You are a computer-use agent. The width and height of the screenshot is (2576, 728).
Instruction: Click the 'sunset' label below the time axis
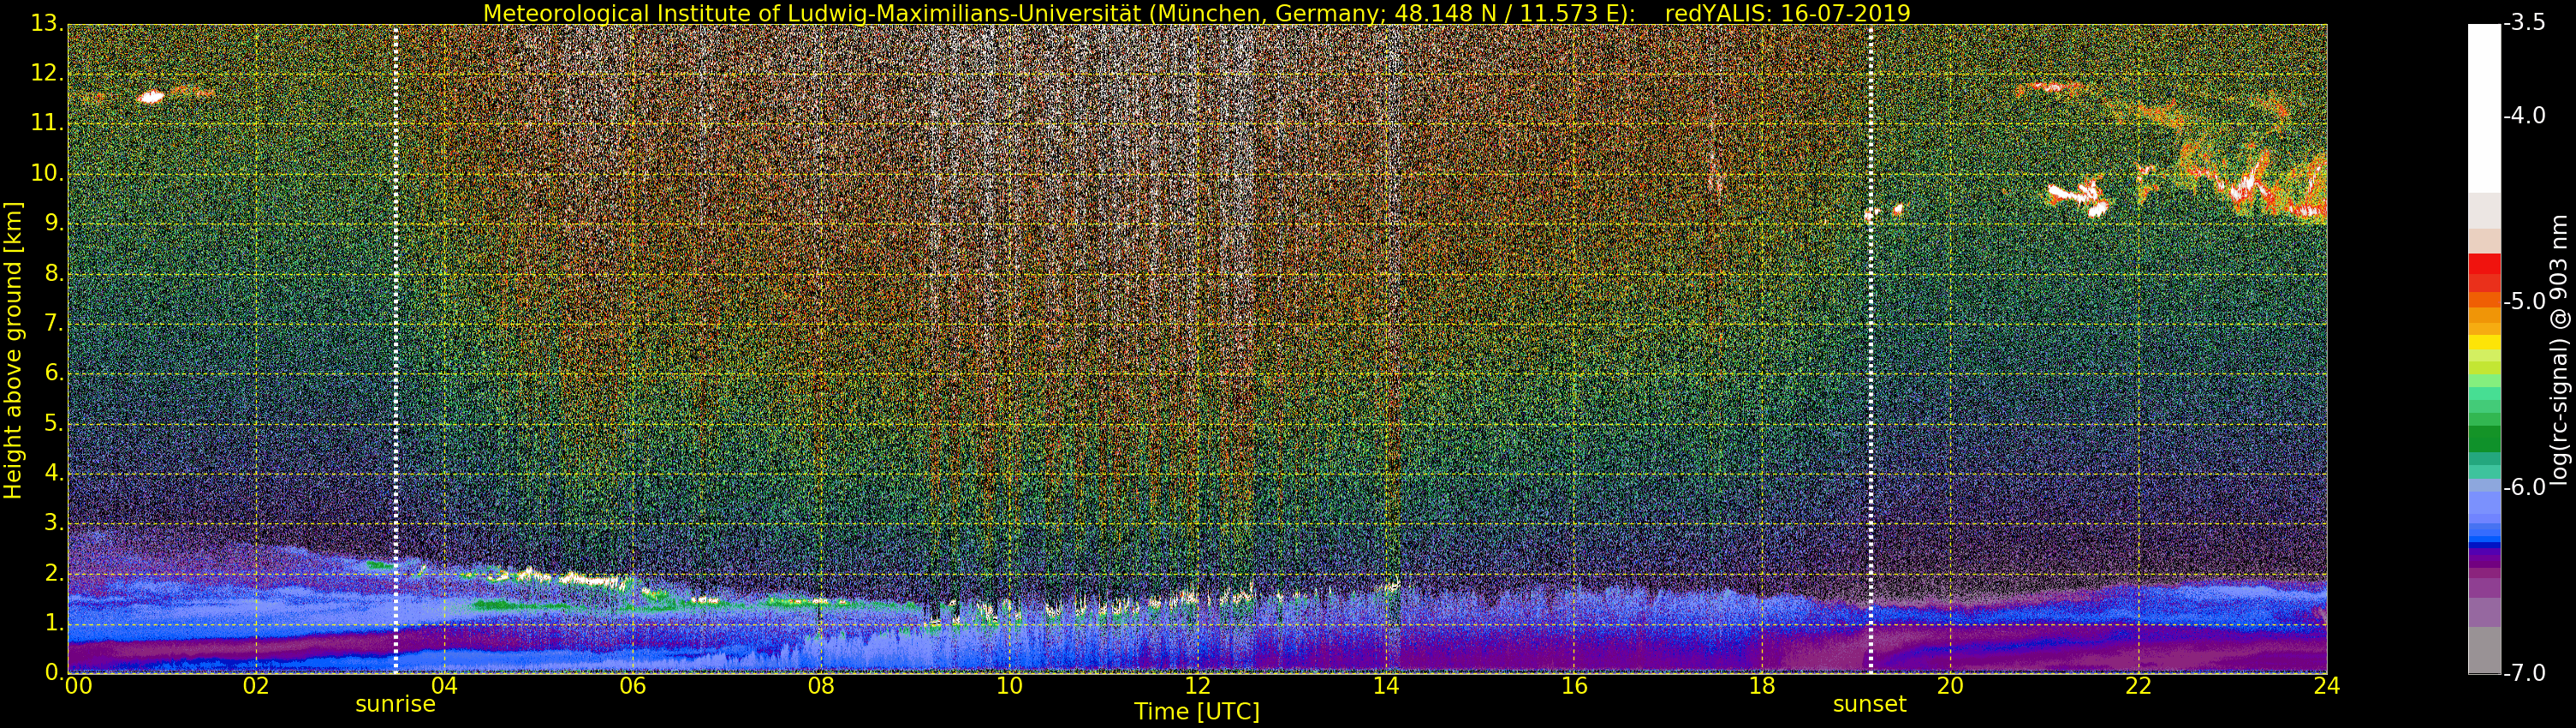tap(1869, 704)
